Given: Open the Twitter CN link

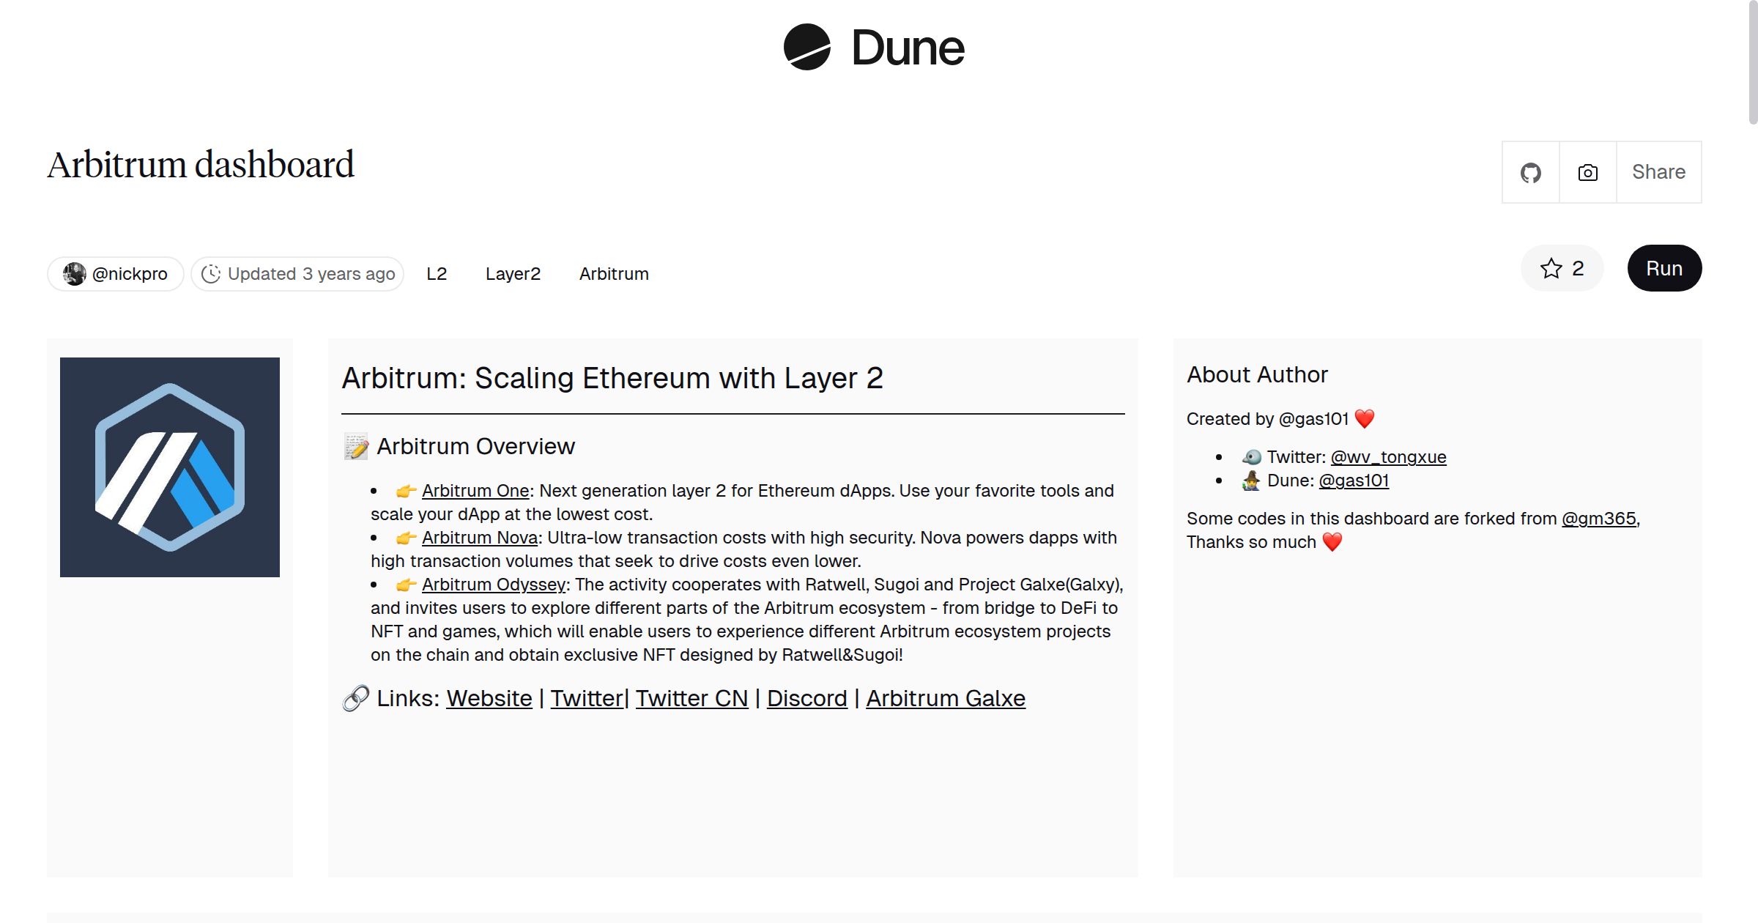Looking at the screenshot, I should point(691,698).
